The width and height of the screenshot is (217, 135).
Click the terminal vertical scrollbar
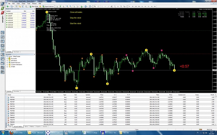pos(216,109)
